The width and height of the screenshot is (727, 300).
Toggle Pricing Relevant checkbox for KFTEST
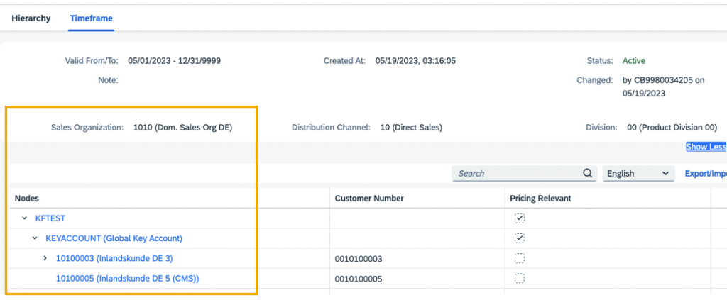click(520, 218)
